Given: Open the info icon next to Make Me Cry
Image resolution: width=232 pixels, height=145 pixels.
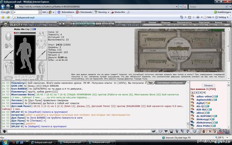Looking at the screenshot, I should pyautogui.click(x=35, y=29).
